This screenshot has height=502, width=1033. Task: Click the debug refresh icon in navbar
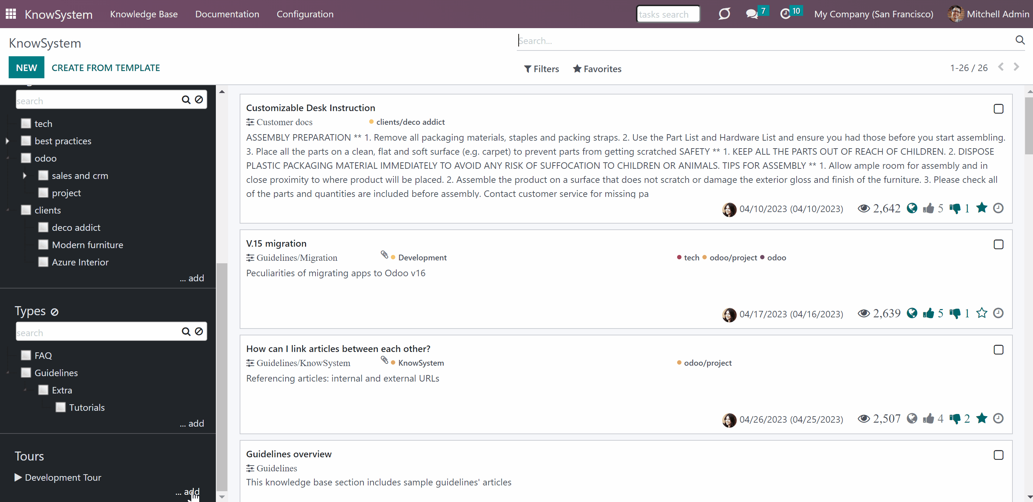(x=724, y=14)
